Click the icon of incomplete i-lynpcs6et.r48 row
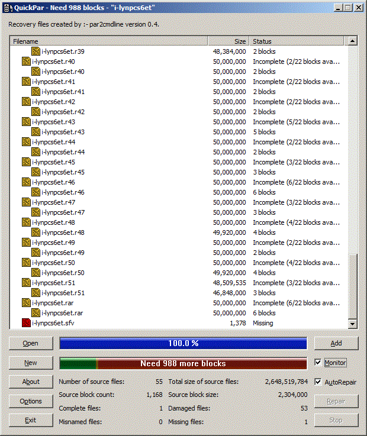This screenshot has width=367, height=436. (x=26, y=222)
